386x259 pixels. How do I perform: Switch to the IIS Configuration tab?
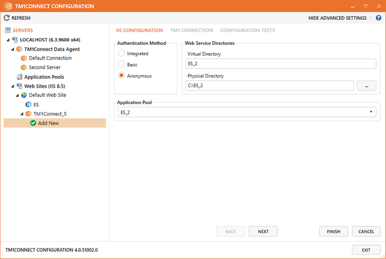[x=139, y=30]
